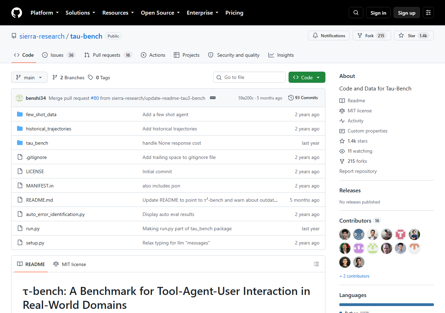The image size is (445, 313).
Task: Fork the repository via Fork button
Action: coord(372,35)
